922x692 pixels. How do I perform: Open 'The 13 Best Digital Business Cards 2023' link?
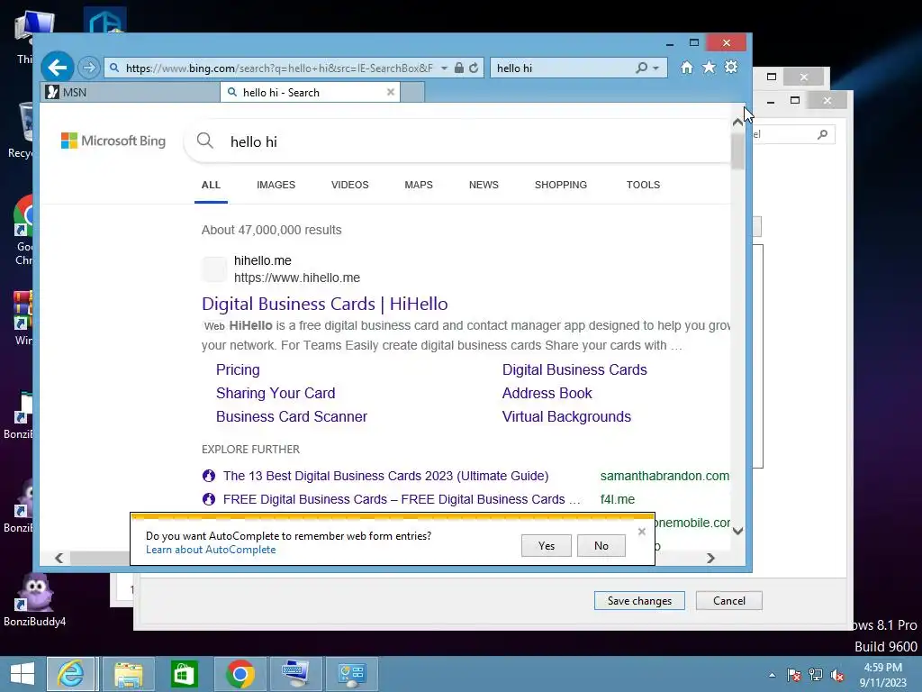[x=385, y=476]
